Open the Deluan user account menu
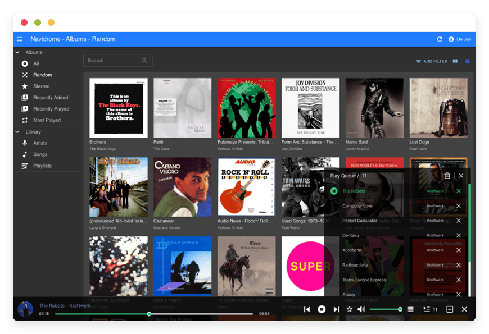 click(460, 39)
